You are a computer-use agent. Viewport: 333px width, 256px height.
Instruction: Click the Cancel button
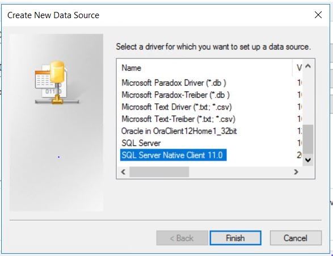click(x=296, y=238)
